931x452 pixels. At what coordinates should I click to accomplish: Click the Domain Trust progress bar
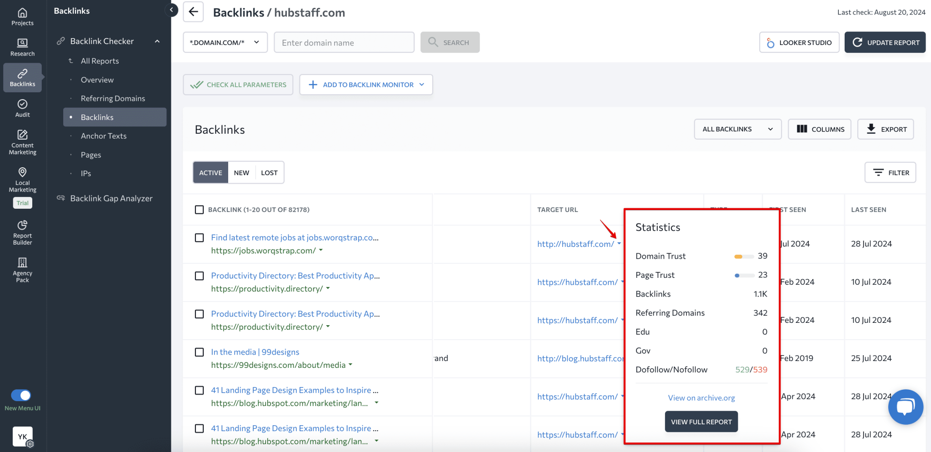(x=744, y=256)
